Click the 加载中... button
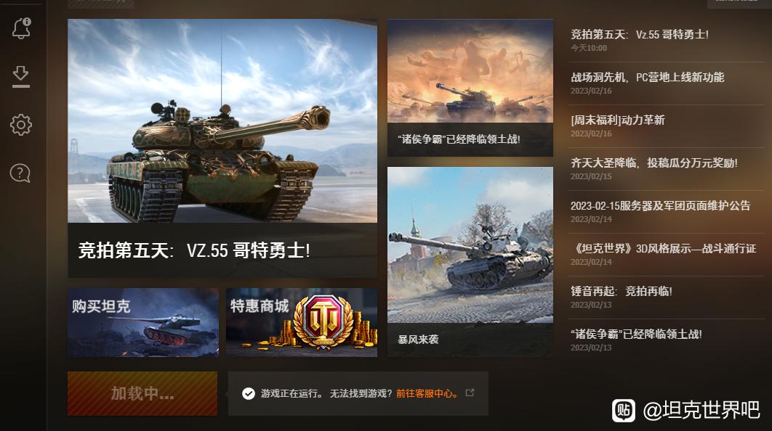Image resolution: width=772 pixels, height=431 pixels. 142,394
